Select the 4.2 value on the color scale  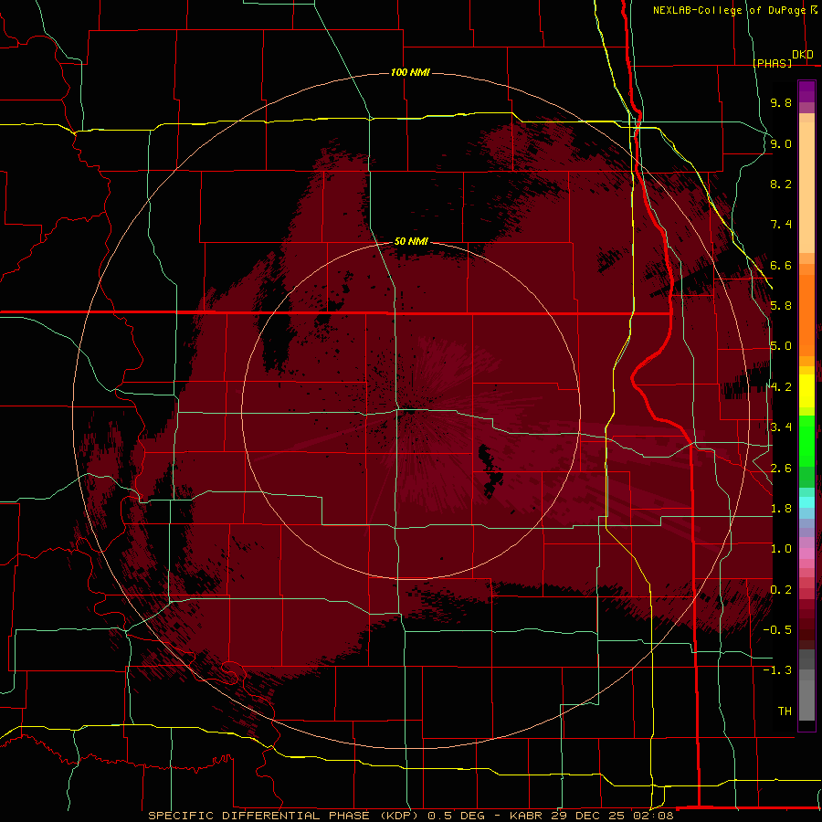(x=781, y=387)
